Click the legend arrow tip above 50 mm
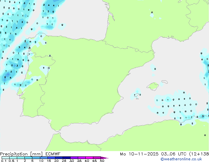Screen dimensions: 209x162 tap(104, 158)
